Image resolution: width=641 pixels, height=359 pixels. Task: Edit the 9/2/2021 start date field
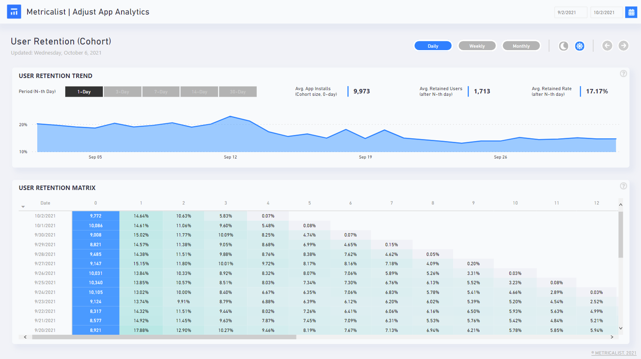(x=571, y=13)
